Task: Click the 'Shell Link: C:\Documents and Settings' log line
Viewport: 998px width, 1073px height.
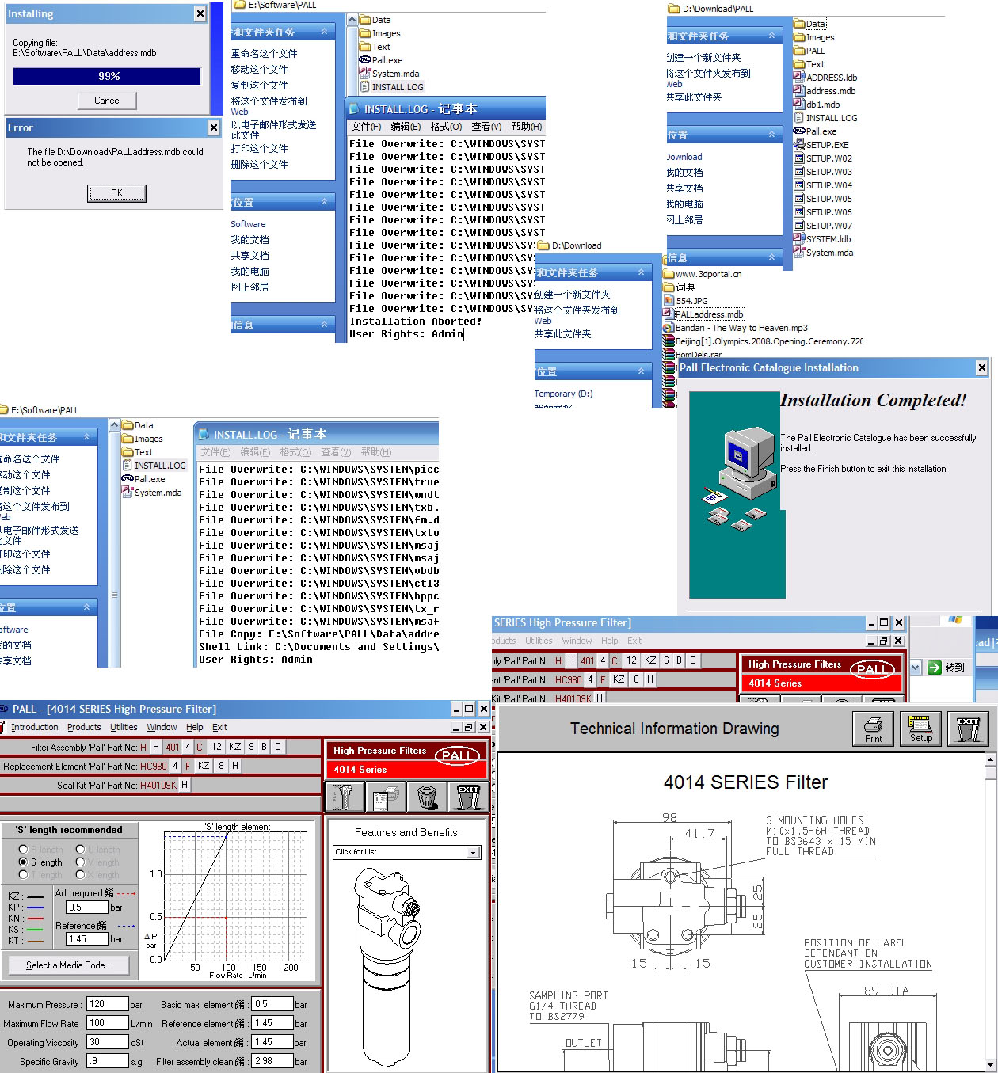Action: (x=318, y=647)
